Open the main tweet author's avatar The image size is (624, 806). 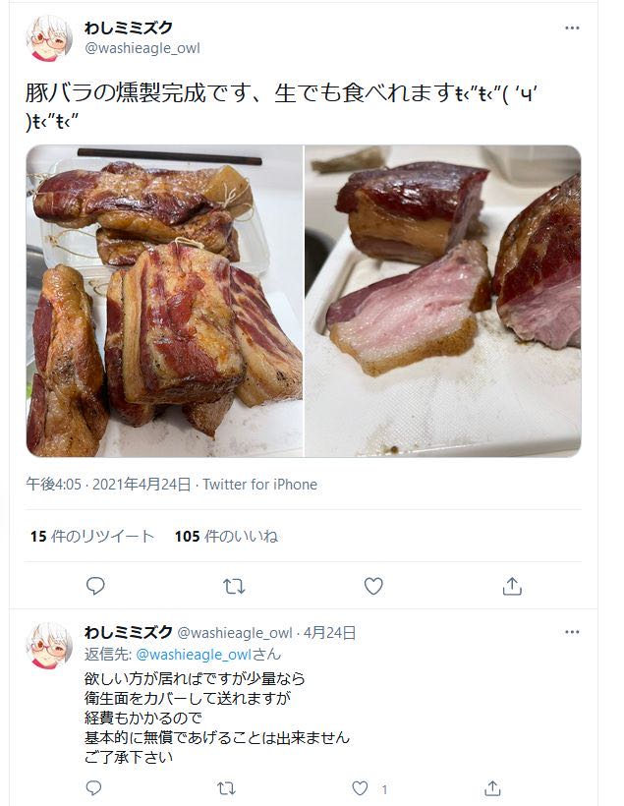click(x=49, y=38)
